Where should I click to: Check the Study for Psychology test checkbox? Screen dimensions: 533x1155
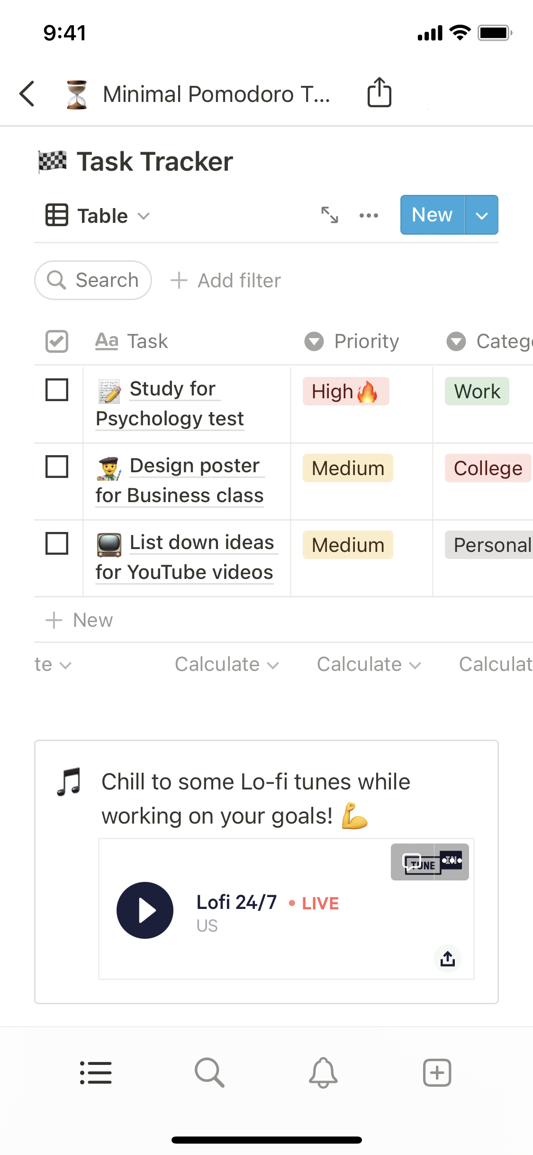pyautogui.click(x=57, y=390)
